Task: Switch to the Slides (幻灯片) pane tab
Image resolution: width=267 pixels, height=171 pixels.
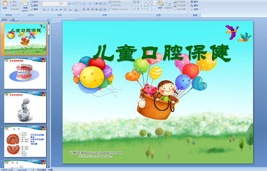Action: click(x=5, y=20)
